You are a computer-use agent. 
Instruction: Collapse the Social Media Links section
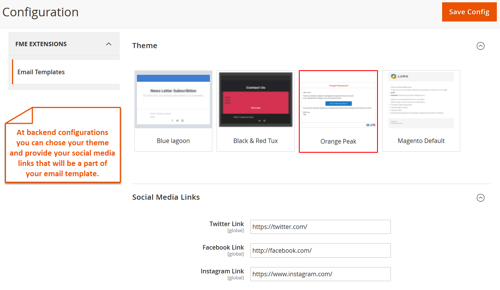tap(481, 198)
